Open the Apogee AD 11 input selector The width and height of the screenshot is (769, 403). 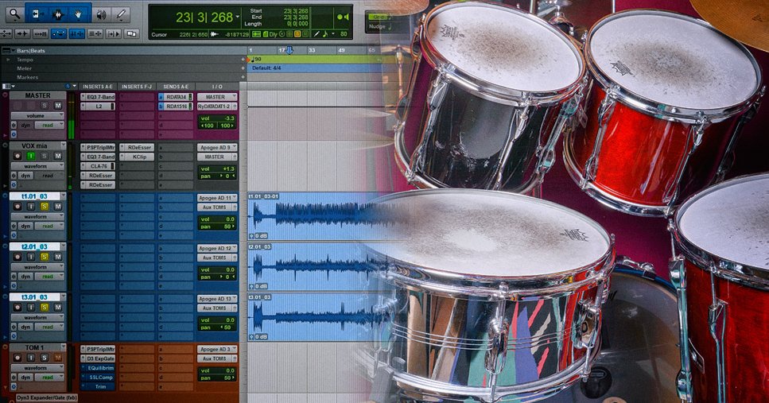[217, 197]
